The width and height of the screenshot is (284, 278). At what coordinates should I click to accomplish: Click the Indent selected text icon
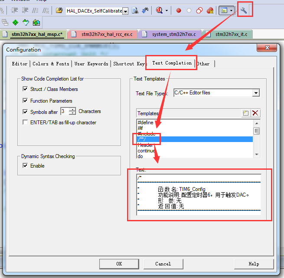14,10
